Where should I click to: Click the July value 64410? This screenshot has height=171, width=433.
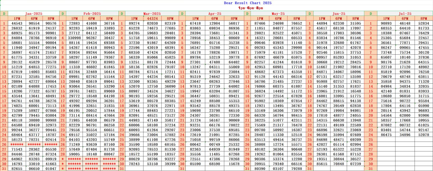tap(405, 28)
